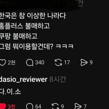This screenshot has width=109, height=109.
Task: Tap the text line 쿠팡 불매하고
Action: pyautogui.click(x=19, y=36)
